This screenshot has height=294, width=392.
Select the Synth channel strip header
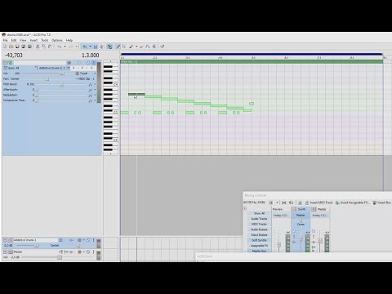pos(301,209)
